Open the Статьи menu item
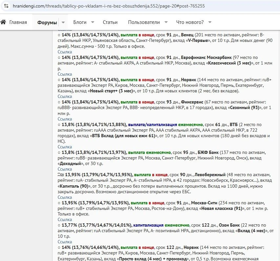Image resolution: width=280 pixels, height=261 pixels. tap(110, 22)
